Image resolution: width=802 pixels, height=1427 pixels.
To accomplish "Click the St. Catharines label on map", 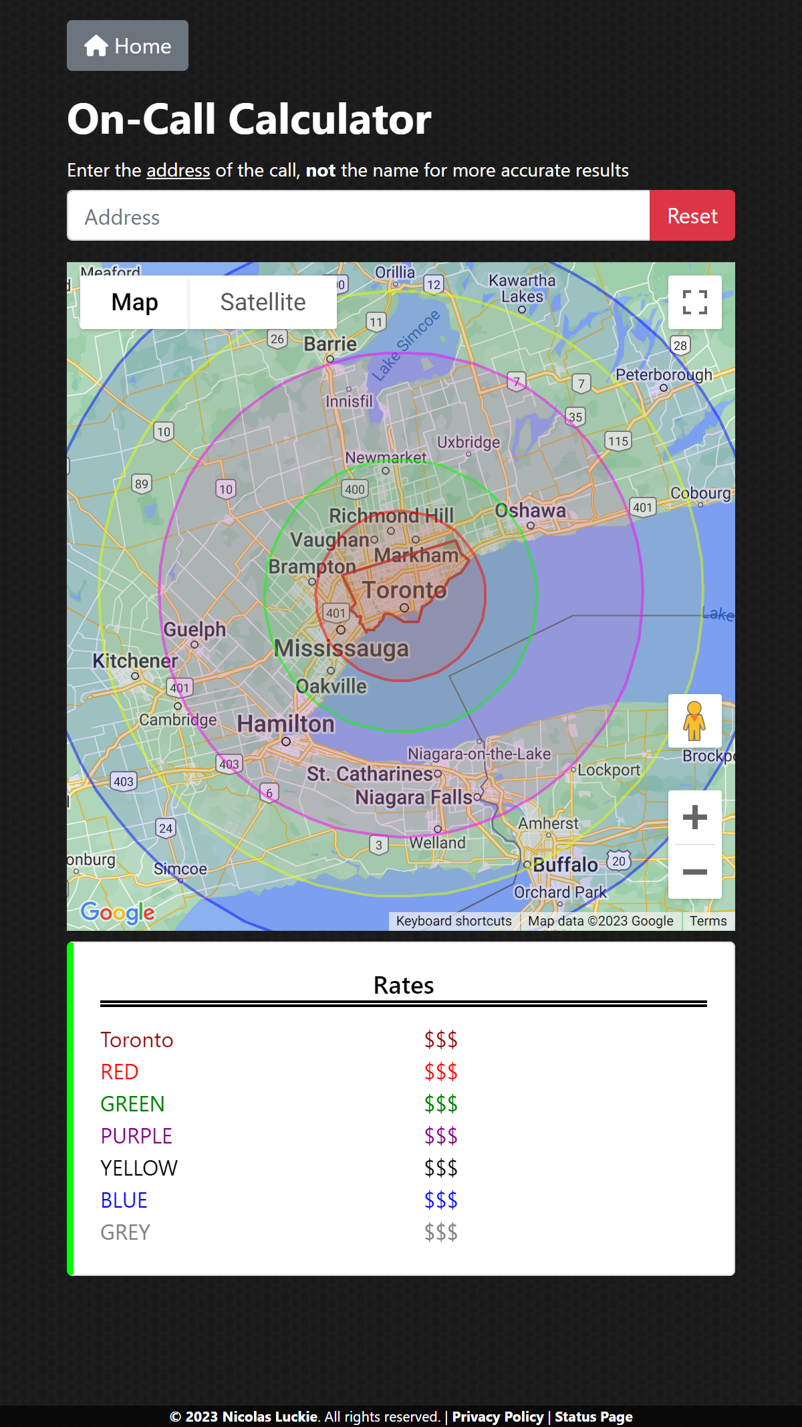I will tap(370, 774).
